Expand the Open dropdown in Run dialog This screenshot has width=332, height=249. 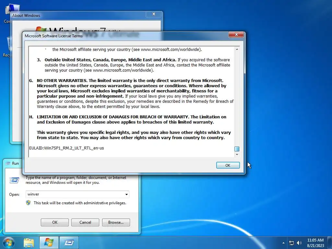click(126, 195)
